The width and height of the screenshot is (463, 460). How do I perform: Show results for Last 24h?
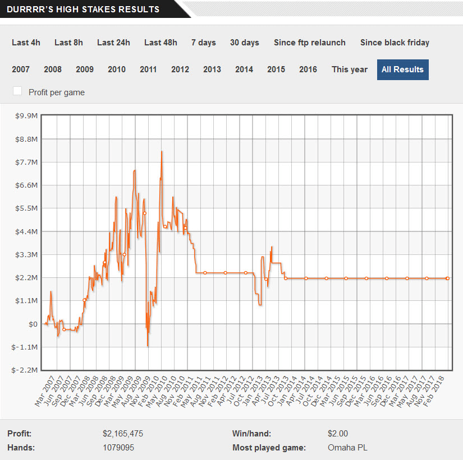tap(113, 43)
